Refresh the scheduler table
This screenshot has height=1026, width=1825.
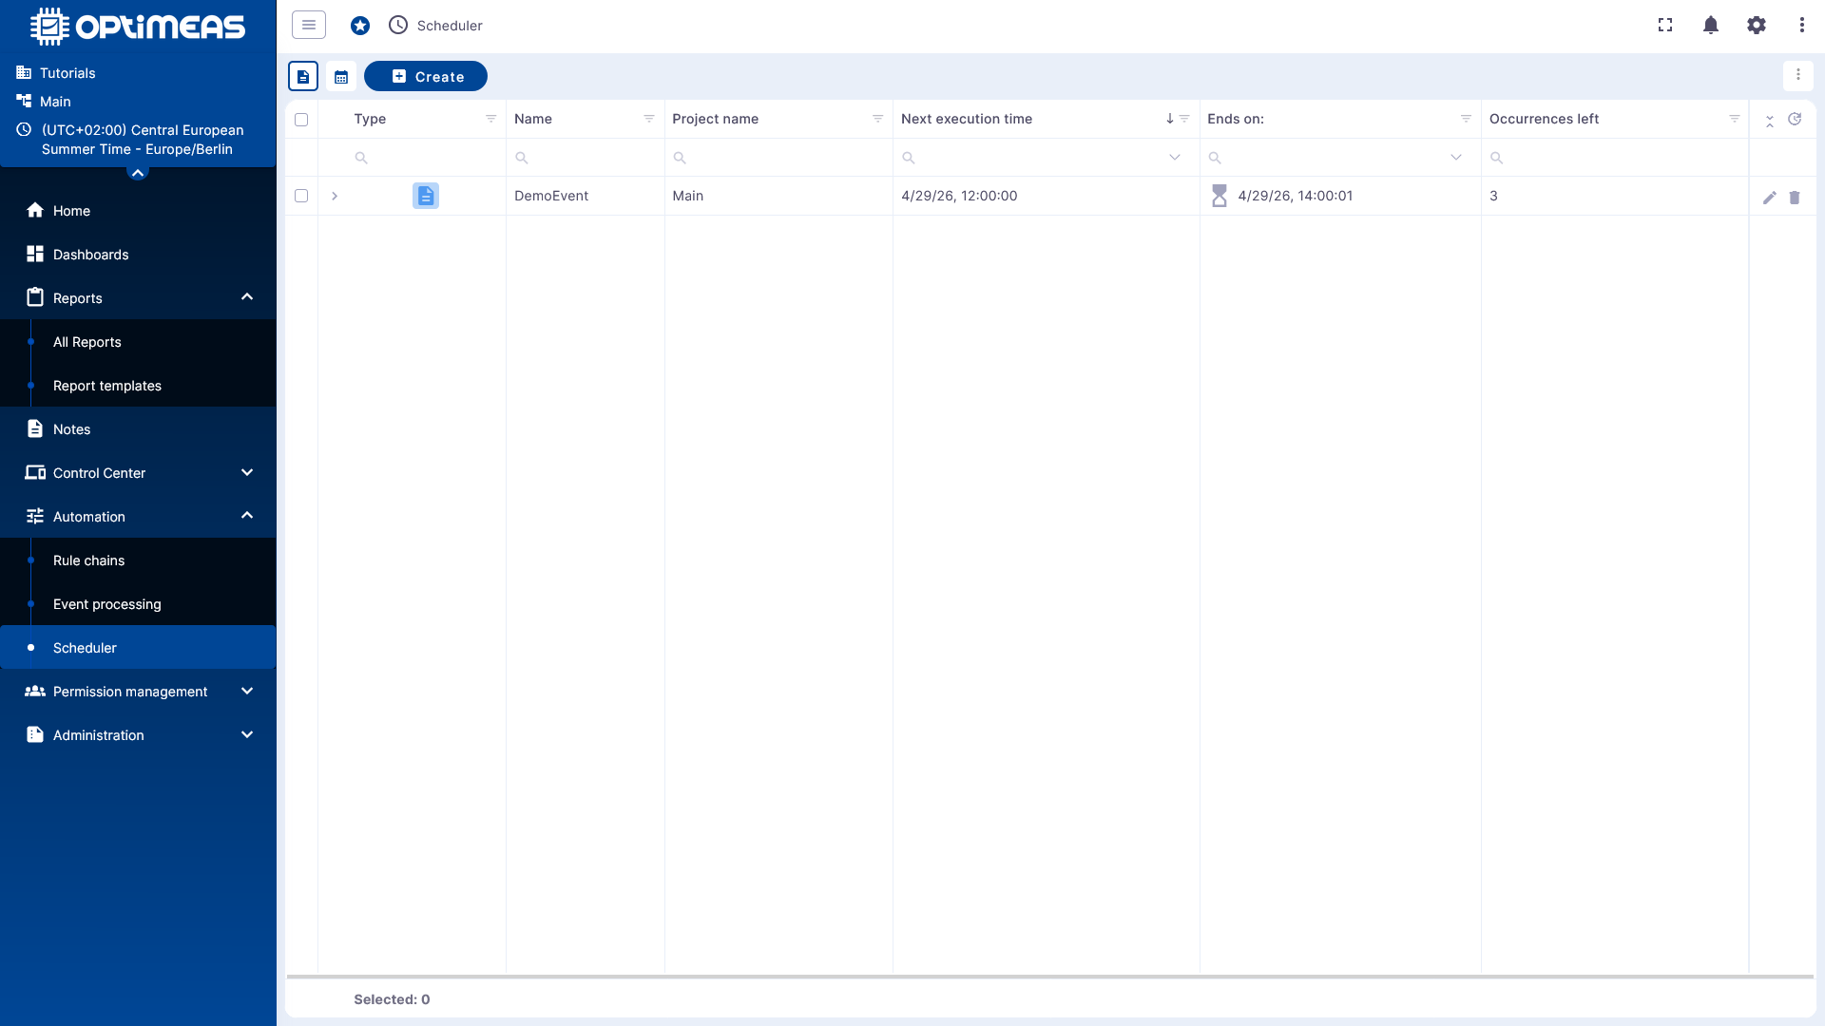[1795, 119]
